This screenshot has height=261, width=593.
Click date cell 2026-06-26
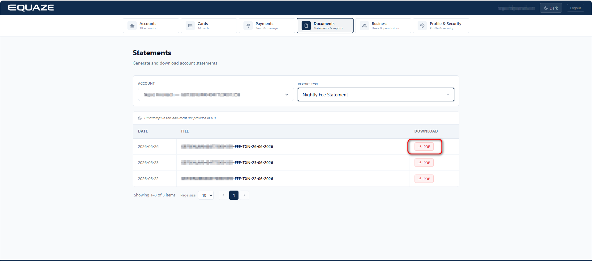pos(148,147)
